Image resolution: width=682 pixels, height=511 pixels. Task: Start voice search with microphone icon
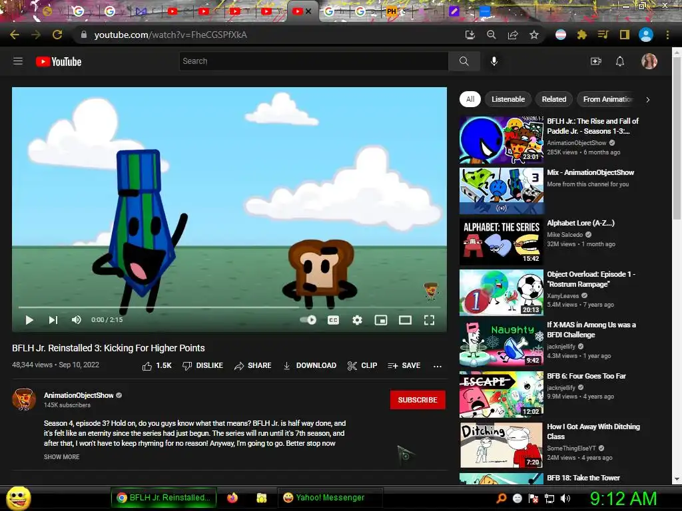(494, 61)
